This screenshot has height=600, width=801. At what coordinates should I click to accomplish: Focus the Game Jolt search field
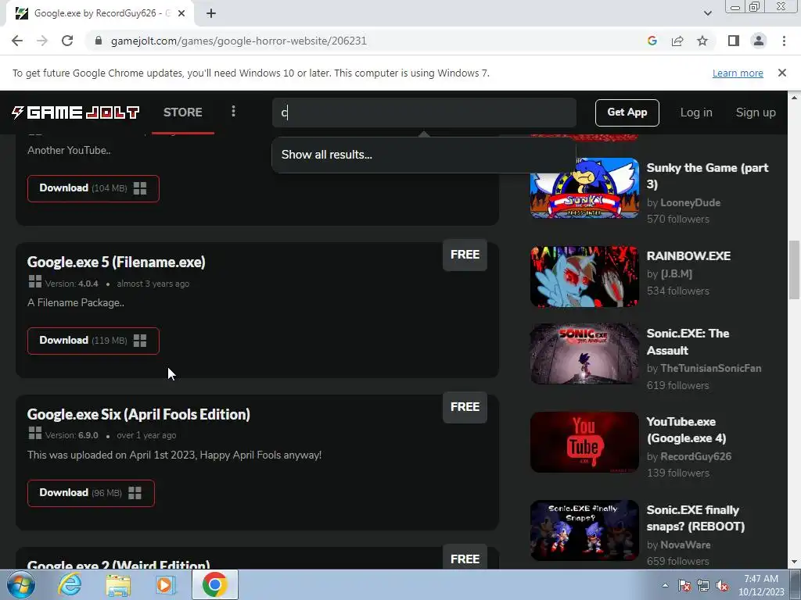(x=424, y=112)
